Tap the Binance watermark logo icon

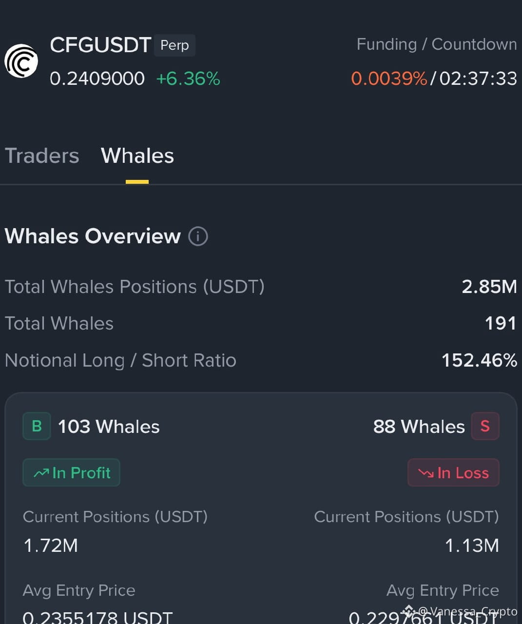coord(408,611)
